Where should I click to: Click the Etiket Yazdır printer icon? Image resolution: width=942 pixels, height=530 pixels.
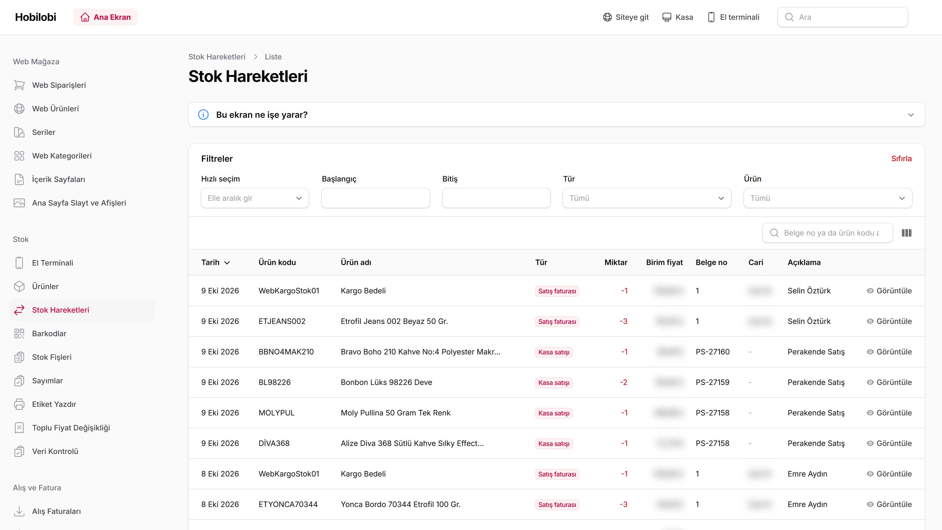pyautogui.click(x=19, y=404)
